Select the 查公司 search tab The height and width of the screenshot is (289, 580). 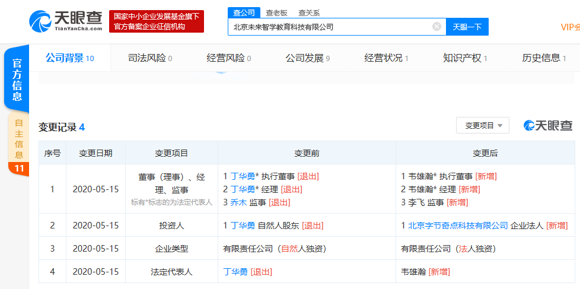[x=244, y=12]
